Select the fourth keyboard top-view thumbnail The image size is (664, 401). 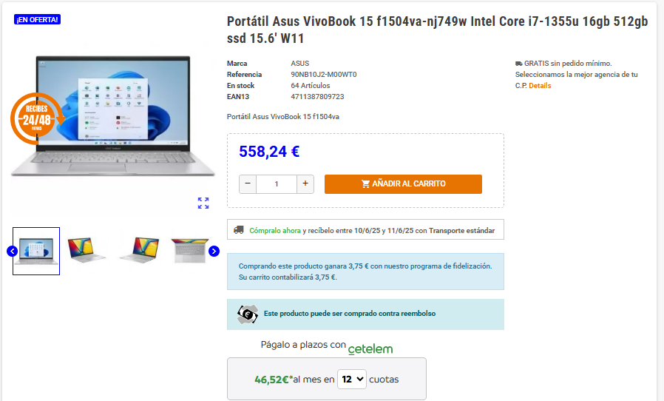coord(190,251)
